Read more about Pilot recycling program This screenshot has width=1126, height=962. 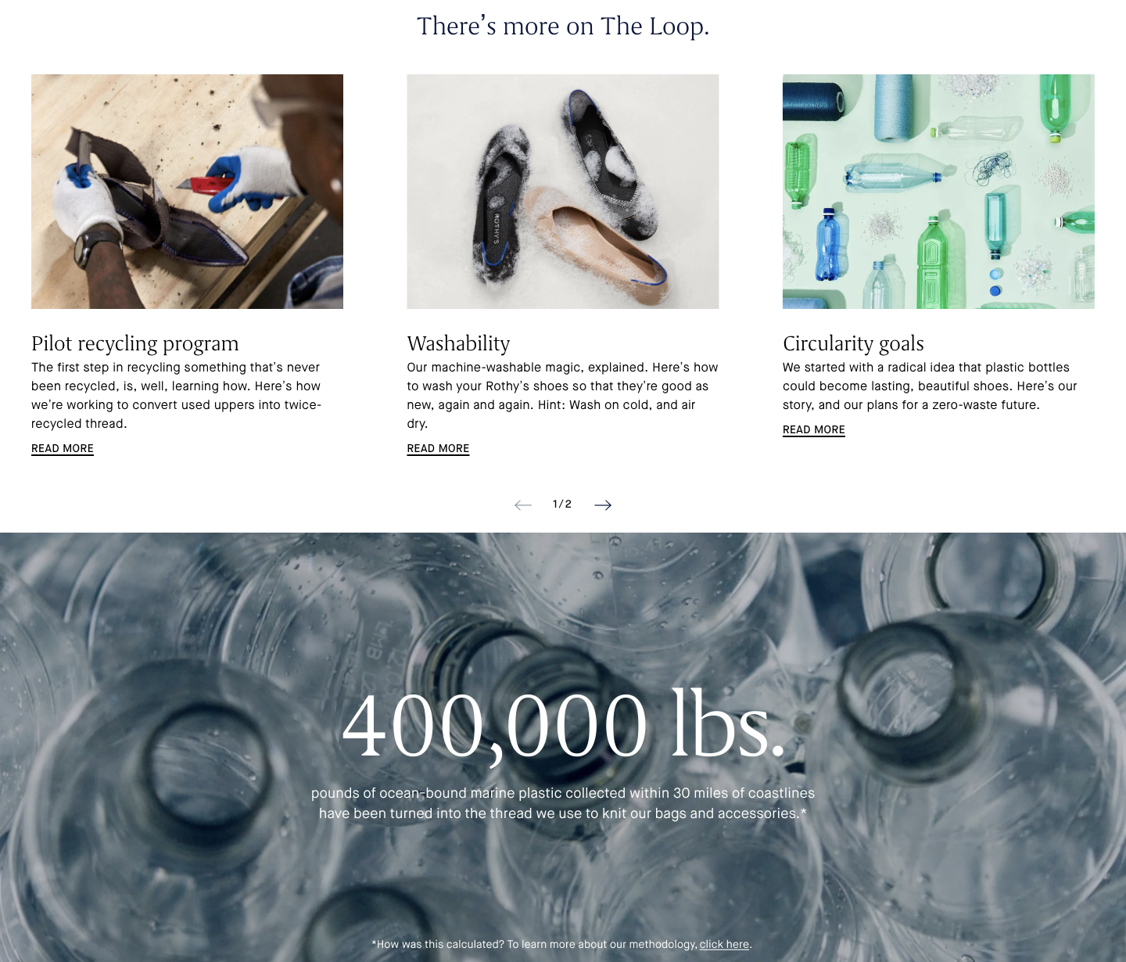(x=63, y=449)
